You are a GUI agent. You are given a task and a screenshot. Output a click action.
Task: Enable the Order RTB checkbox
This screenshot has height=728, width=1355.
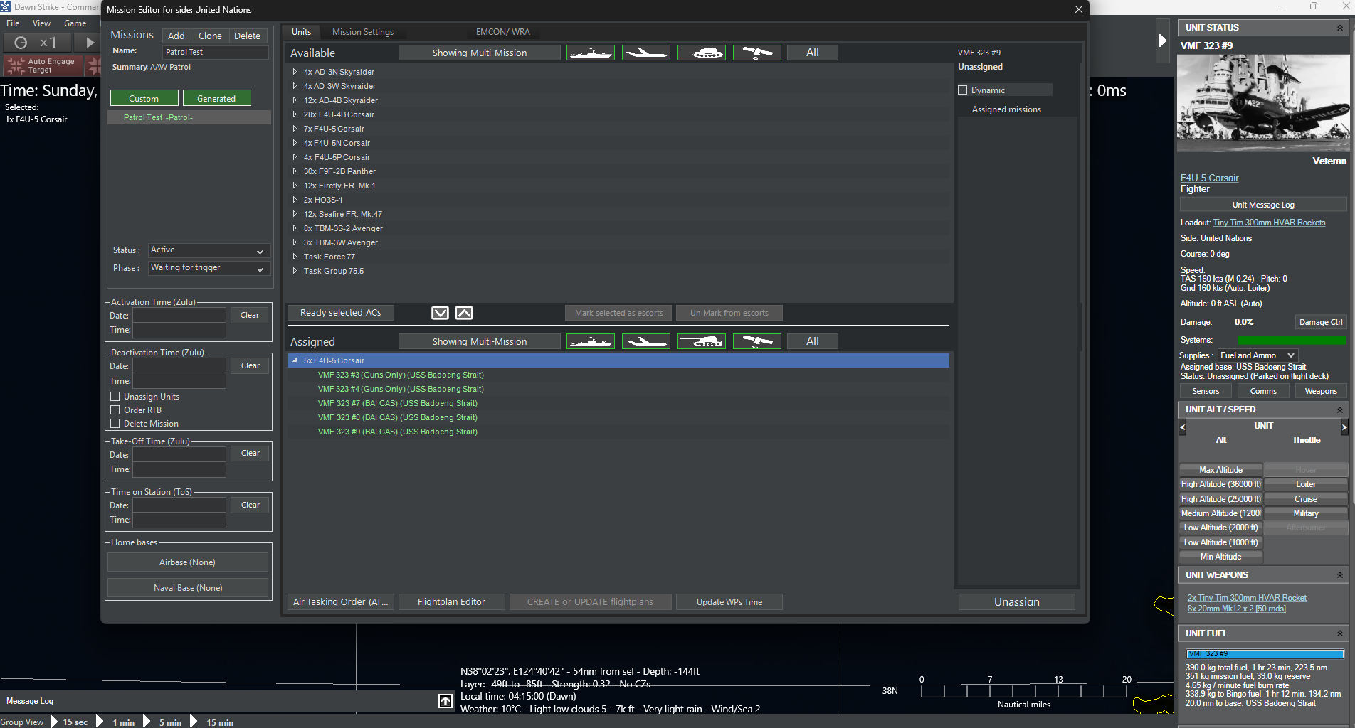tap(115, 410)
